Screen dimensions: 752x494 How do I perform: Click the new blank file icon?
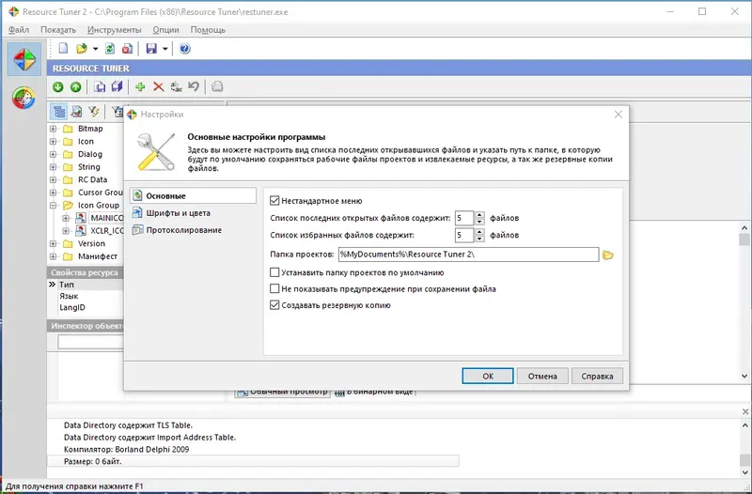63,49
